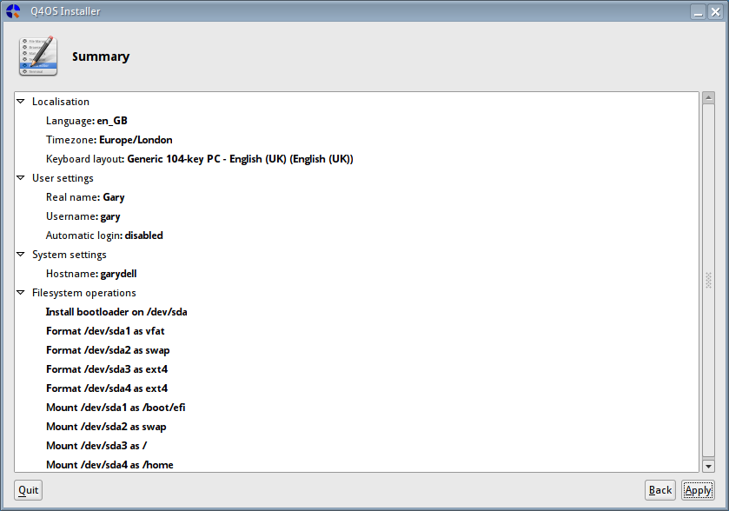Select the Language: en_GB row

87,121
